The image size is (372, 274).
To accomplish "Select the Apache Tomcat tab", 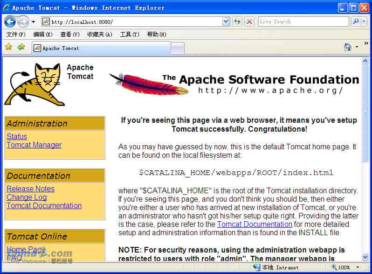I will tap(101, 48).
